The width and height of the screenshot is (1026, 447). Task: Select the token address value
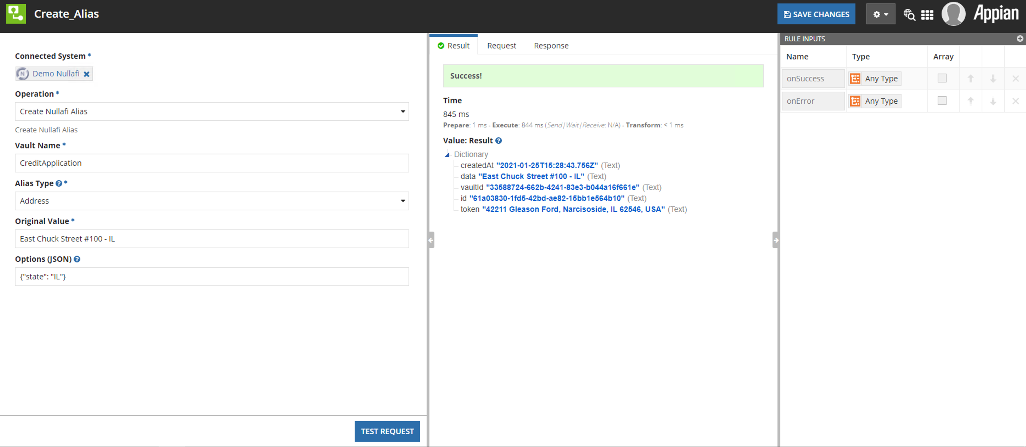click(x=573, y=209)
